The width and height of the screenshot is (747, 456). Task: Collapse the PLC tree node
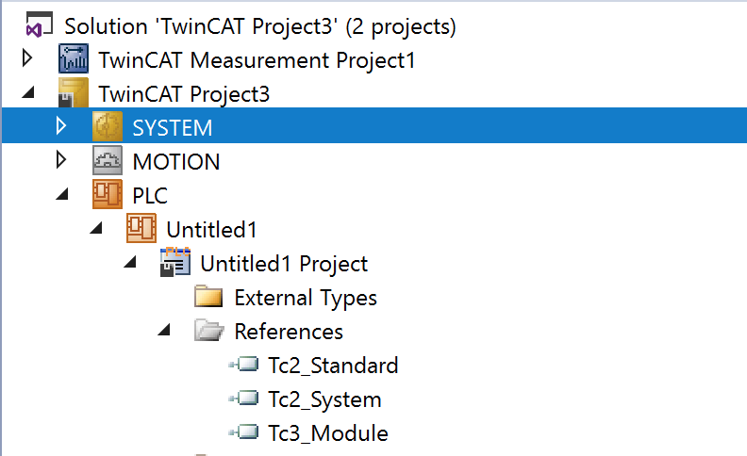coord(62,196)
